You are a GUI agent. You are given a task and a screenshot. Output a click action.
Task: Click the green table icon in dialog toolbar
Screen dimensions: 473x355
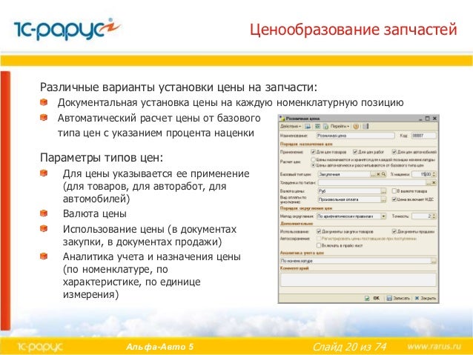pyautogui.click(x=317, y=127)
